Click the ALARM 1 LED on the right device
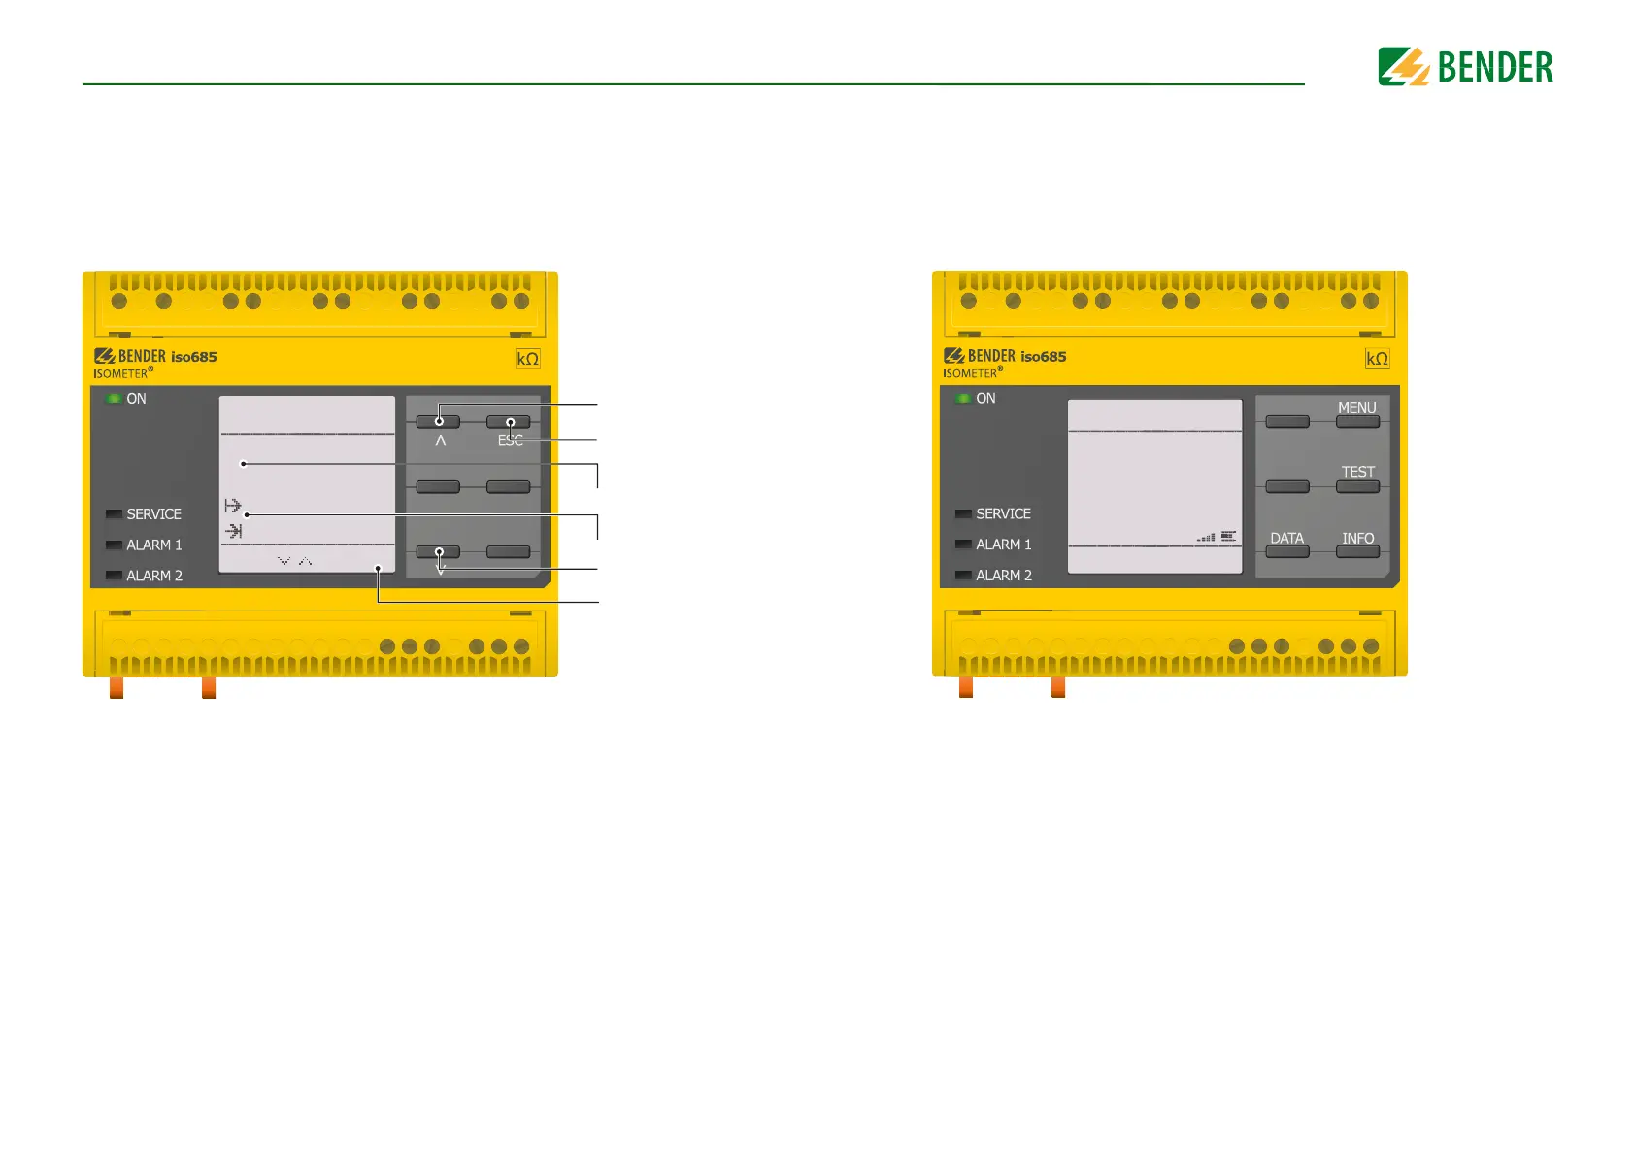The width and height of the screenshot is (1635, 1155). 963,545
